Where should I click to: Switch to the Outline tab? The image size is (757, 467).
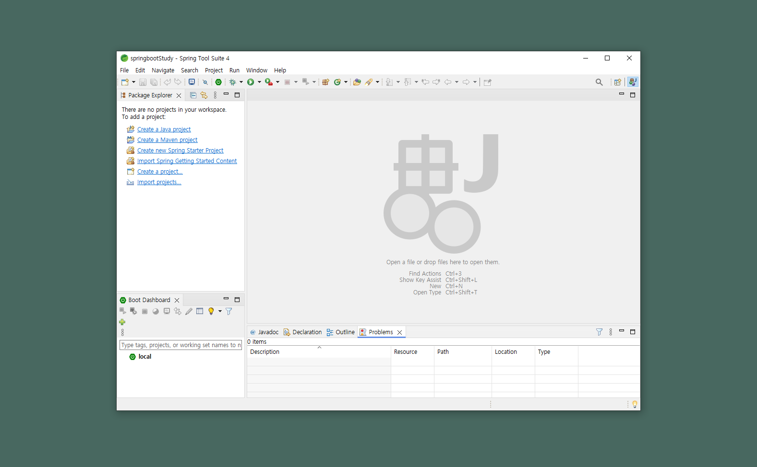coord(341,332)
